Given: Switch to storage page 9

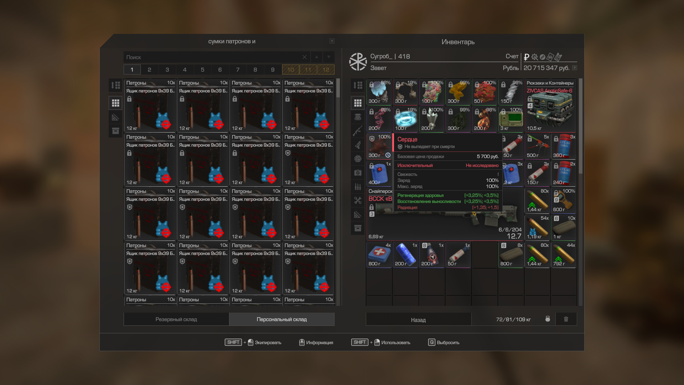Looking at the screenshot, I should pos(273,70).
